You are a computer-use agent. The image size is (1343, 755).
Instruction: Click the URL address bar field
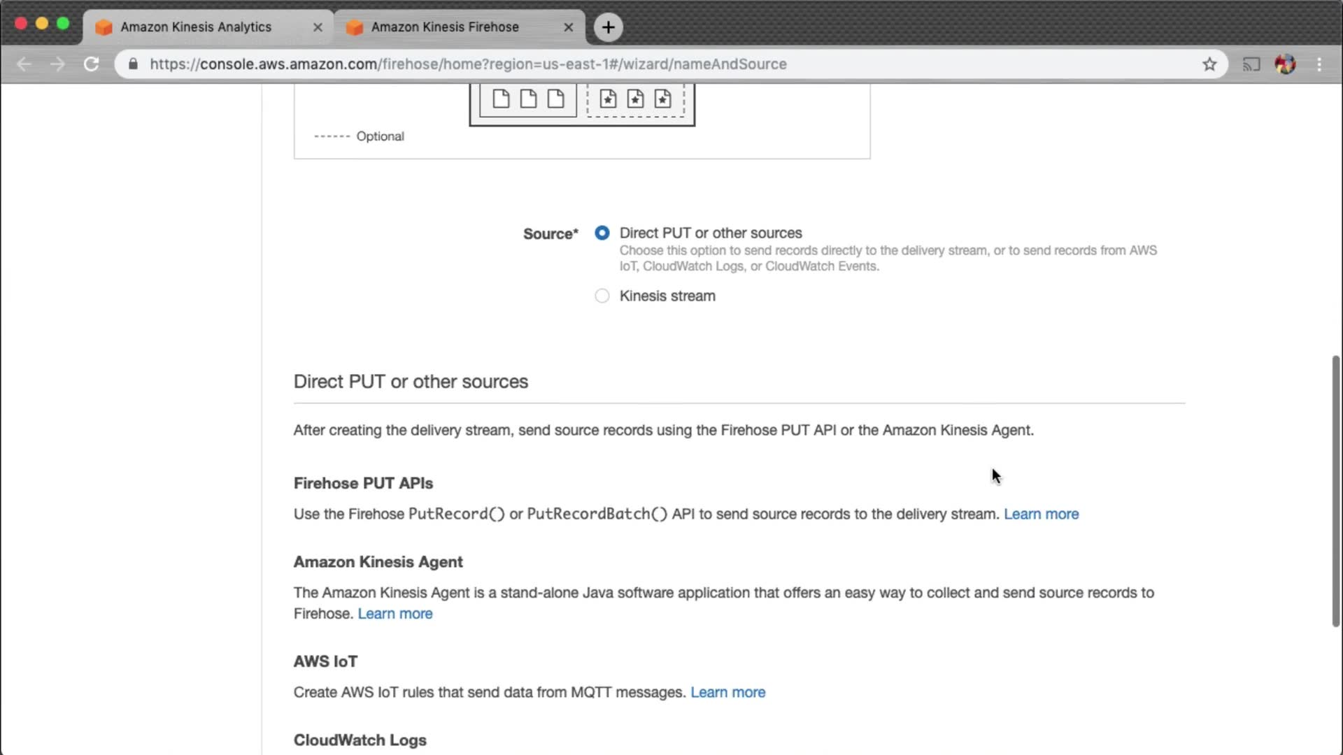click(x=630, y=64)
